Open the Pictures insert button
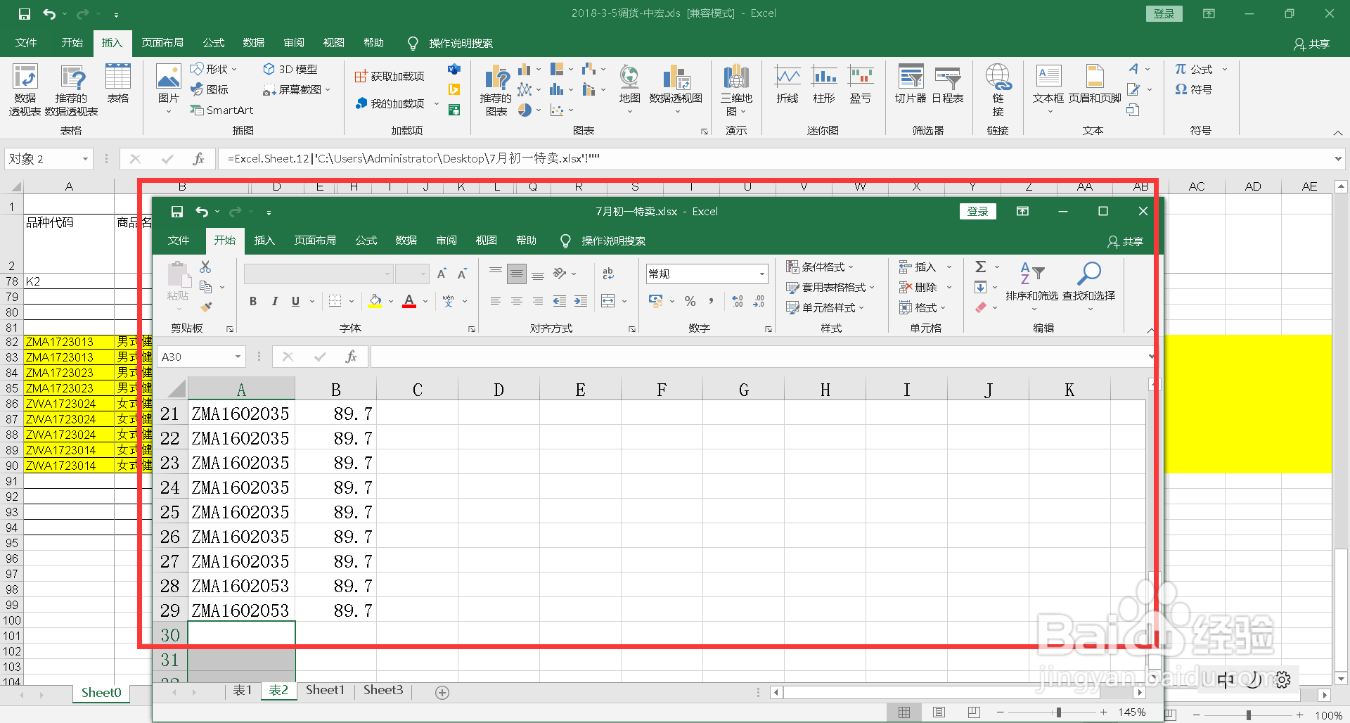The height and width of the screenshot is (723, 1350). (168, 89)
